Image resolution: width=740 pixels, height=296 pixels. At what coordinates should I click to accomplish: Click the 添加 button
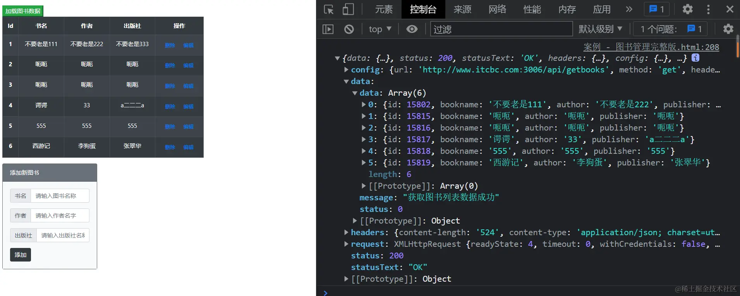pyautogui.click(x=21, y=255)
